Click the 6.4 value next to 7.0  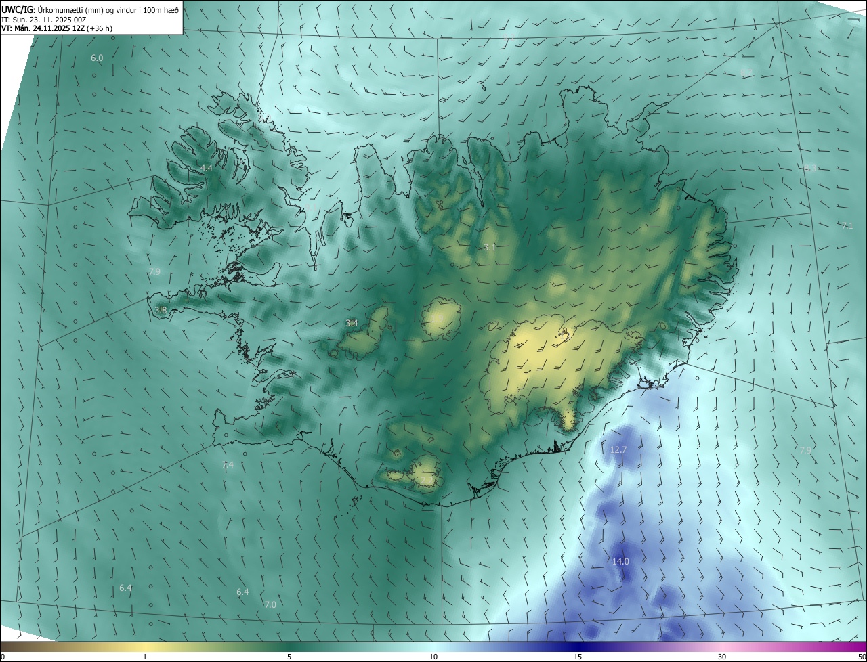(x=242, y=592)
